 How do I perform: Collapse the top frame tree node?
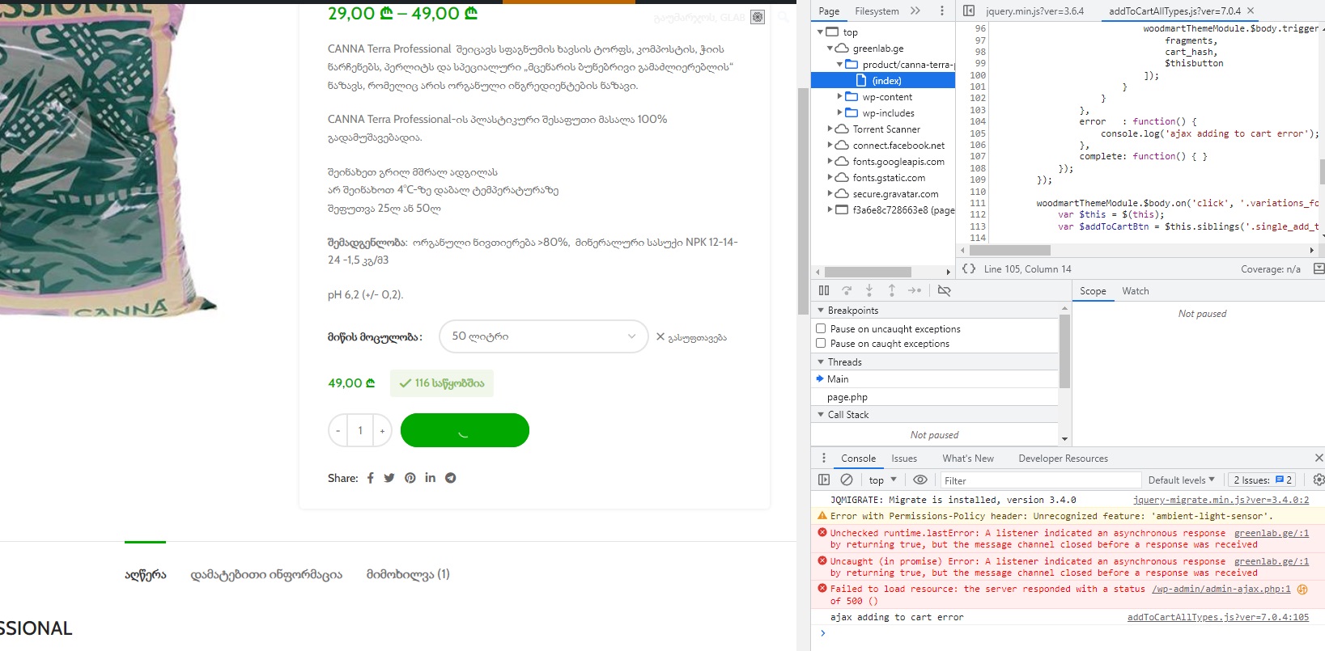(x=820, y=32)
